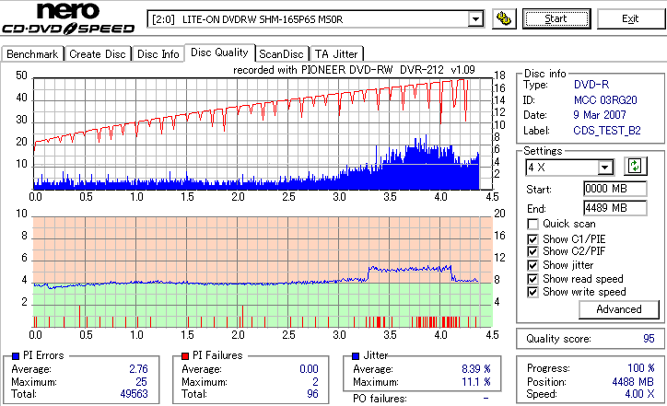Click the blue Jitter legend square
The width and height of the screenshot is (667, 406).
(x=356, y=356)
